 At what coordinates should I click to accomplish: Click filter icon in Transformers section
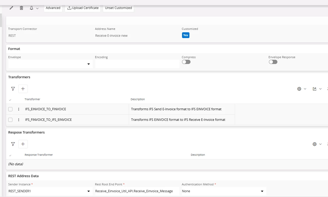pos(13,89)
